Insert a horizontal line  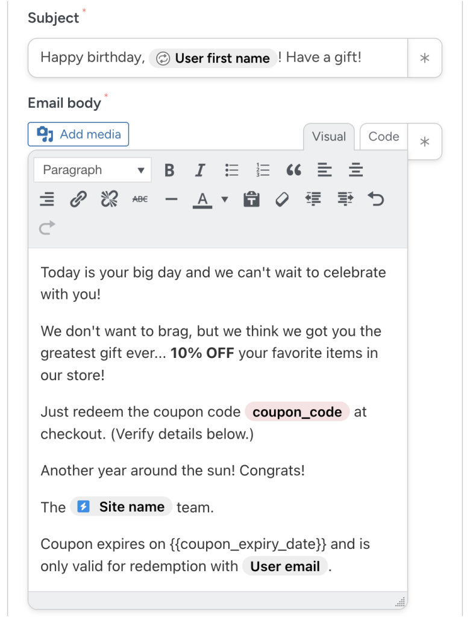click(170, 199)
